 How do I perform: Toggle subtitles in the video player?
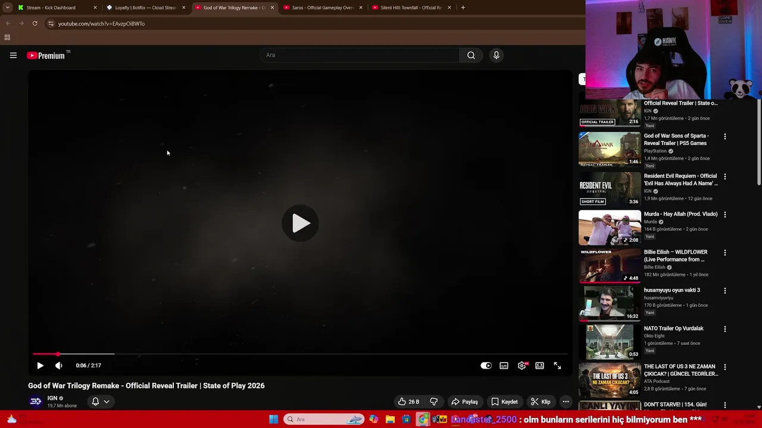click(x=504, y=366)
